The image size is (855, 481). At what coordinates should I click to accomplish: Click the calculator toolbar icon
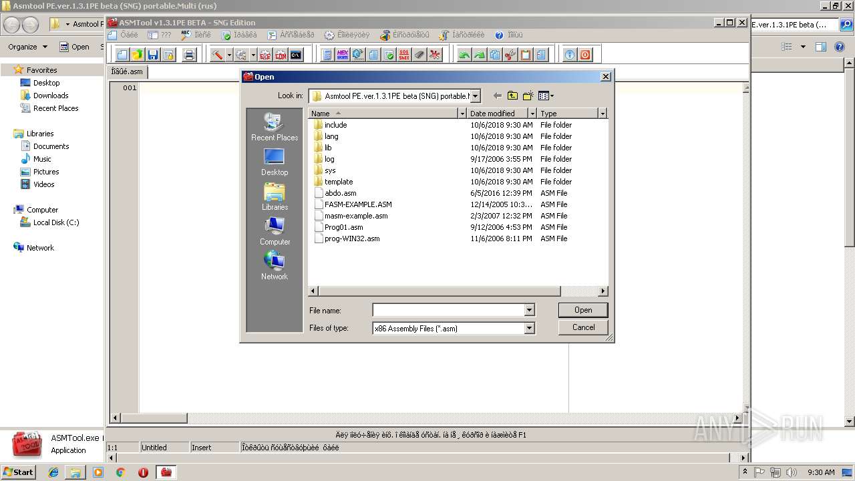coord(327,55)
